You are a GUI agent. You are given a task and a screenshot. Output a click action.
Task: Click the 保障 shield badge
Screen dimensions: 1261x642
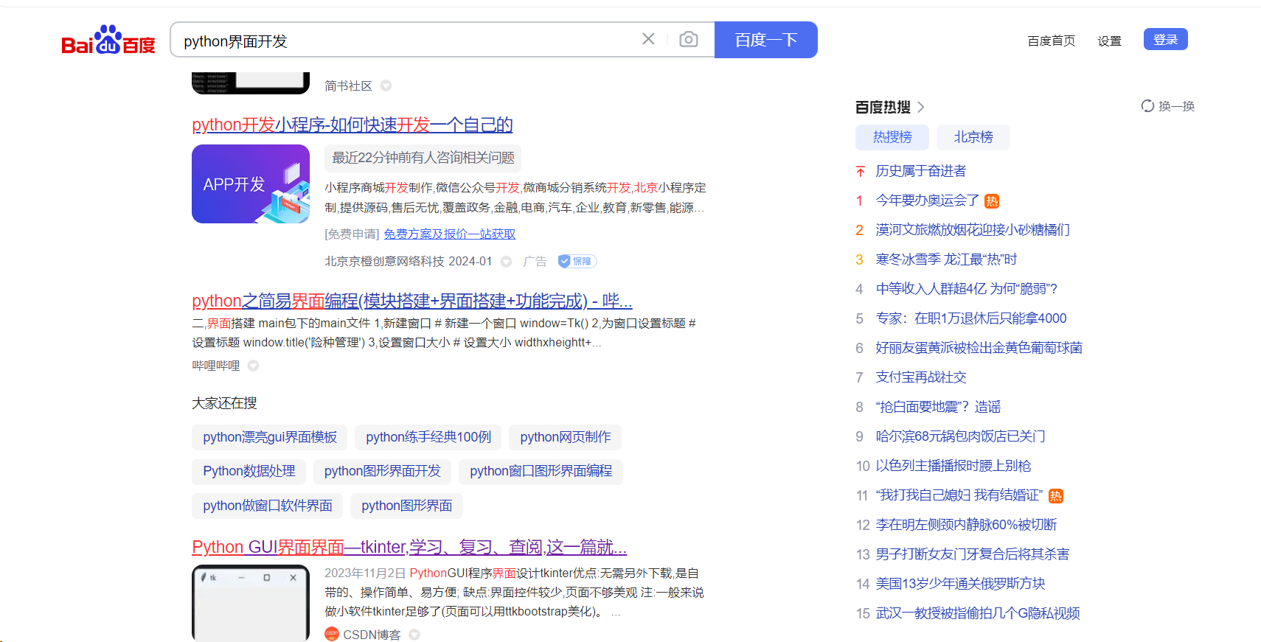(x=577, y=261)
